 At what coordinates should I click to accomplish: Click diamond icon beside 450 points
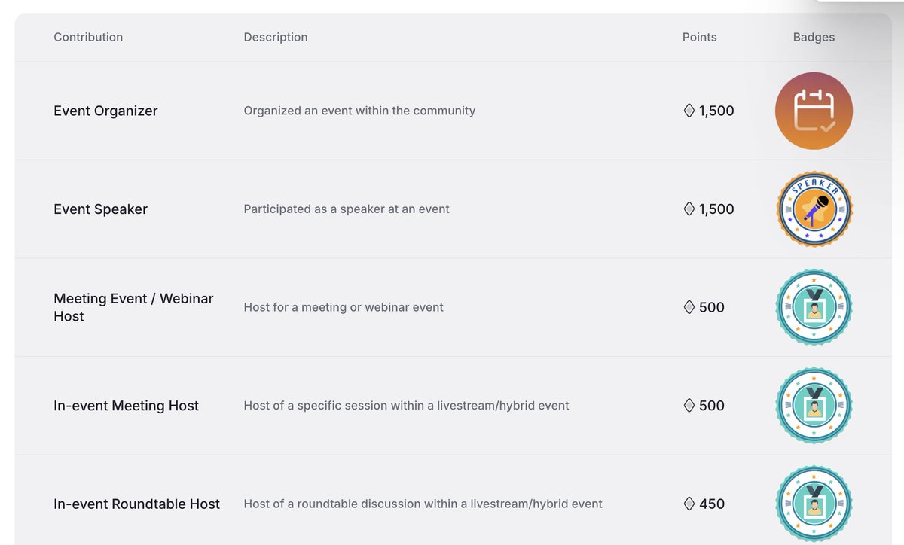689,504
